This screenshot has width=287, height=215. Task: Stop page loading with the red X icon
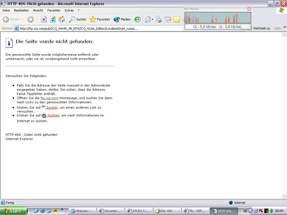tap(44, 19)
